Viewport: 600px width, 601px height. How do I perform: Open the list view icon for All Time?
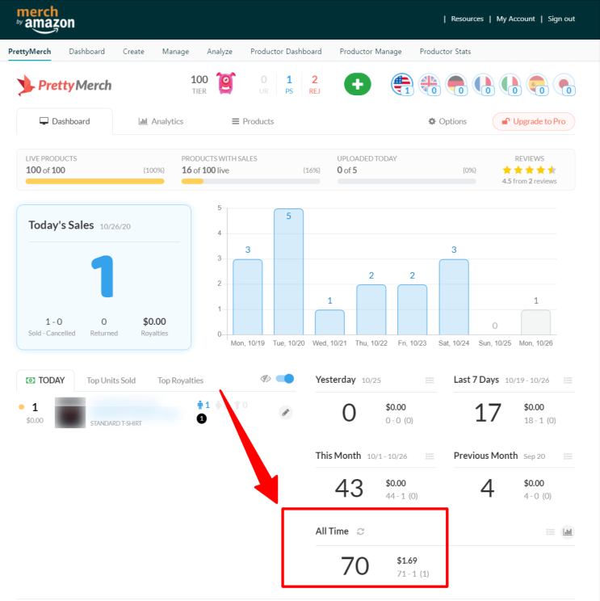click(550, 532)
